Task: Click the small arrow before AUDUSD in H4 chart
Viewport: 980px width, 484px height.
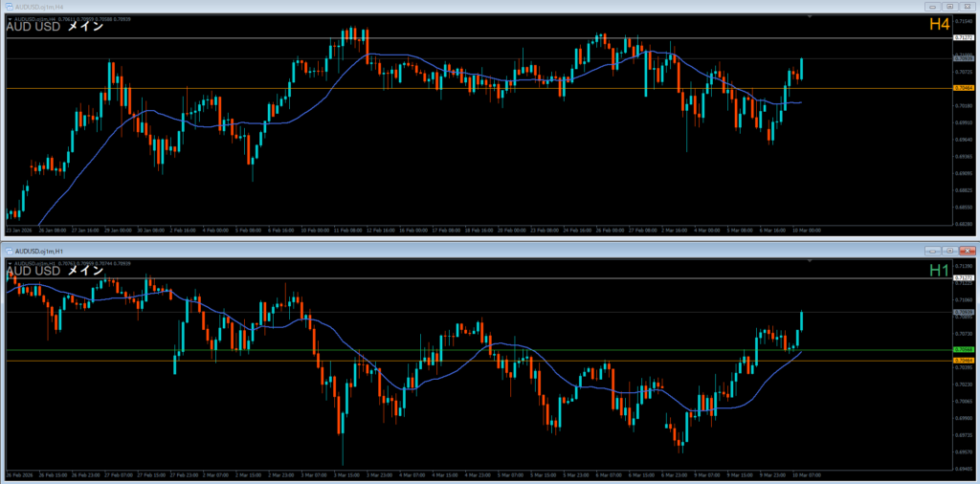Action: click(x=10, y=18)
